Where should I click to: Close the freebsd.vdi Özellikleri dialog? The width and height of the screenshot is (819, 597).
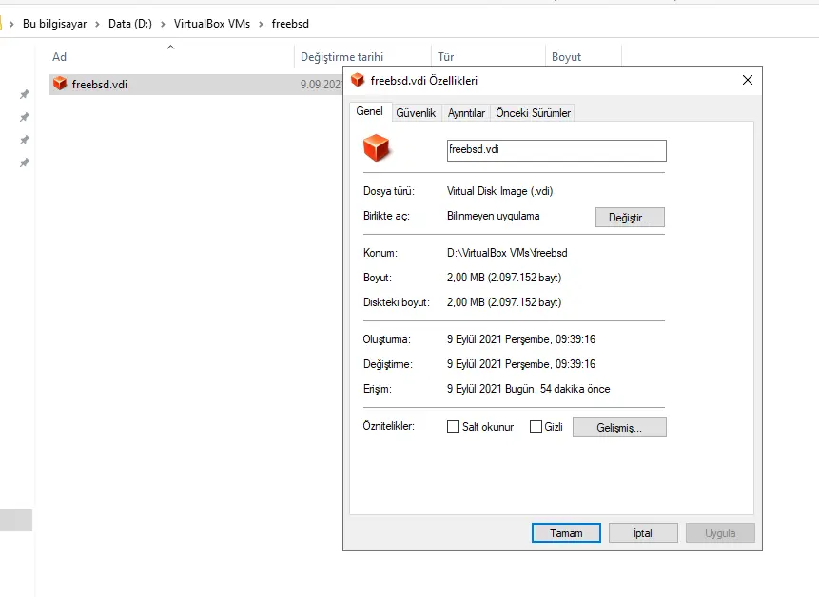[x=748, y=80]
